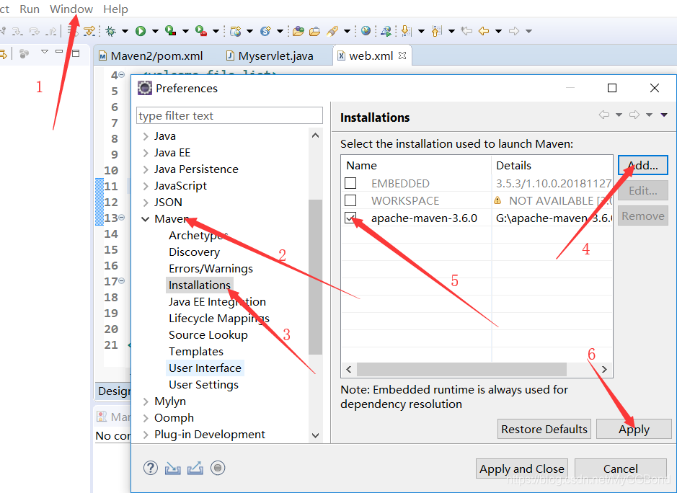Screen dimensions: 677x493
Task: Click the New Dynamic Web Project icon
Action: [235, 31]
